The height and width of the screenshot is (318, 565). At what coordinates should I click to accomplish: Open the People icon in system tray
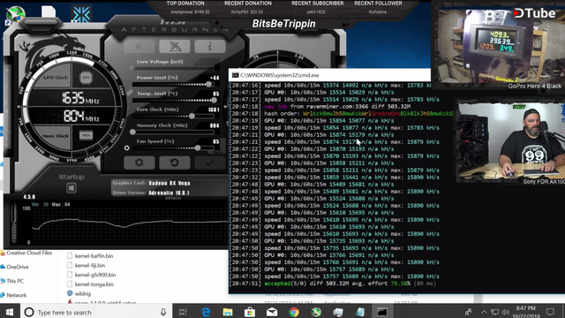coord(468,312)
